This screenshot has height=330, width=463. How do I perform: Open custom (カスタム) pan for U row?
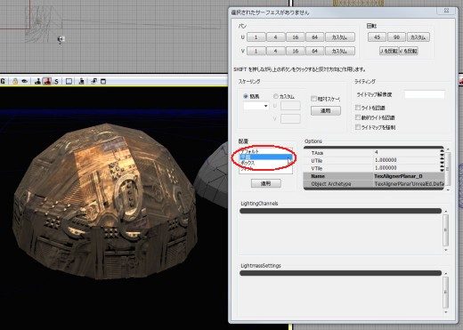tap(340, 37)
